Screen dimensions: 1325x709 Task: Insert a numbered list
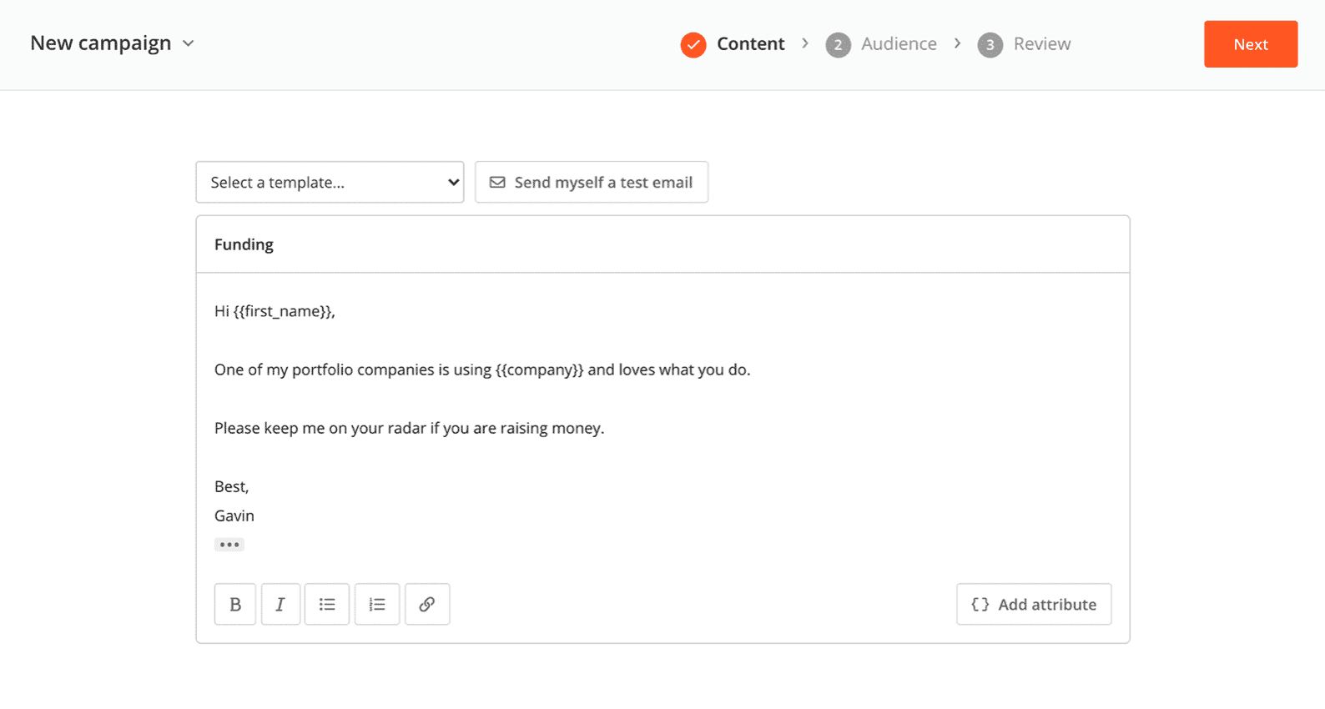click(x=377, y=604)
